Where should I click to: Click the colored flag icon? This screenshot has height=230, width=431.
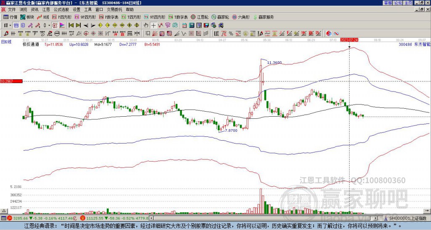[62, 26]
